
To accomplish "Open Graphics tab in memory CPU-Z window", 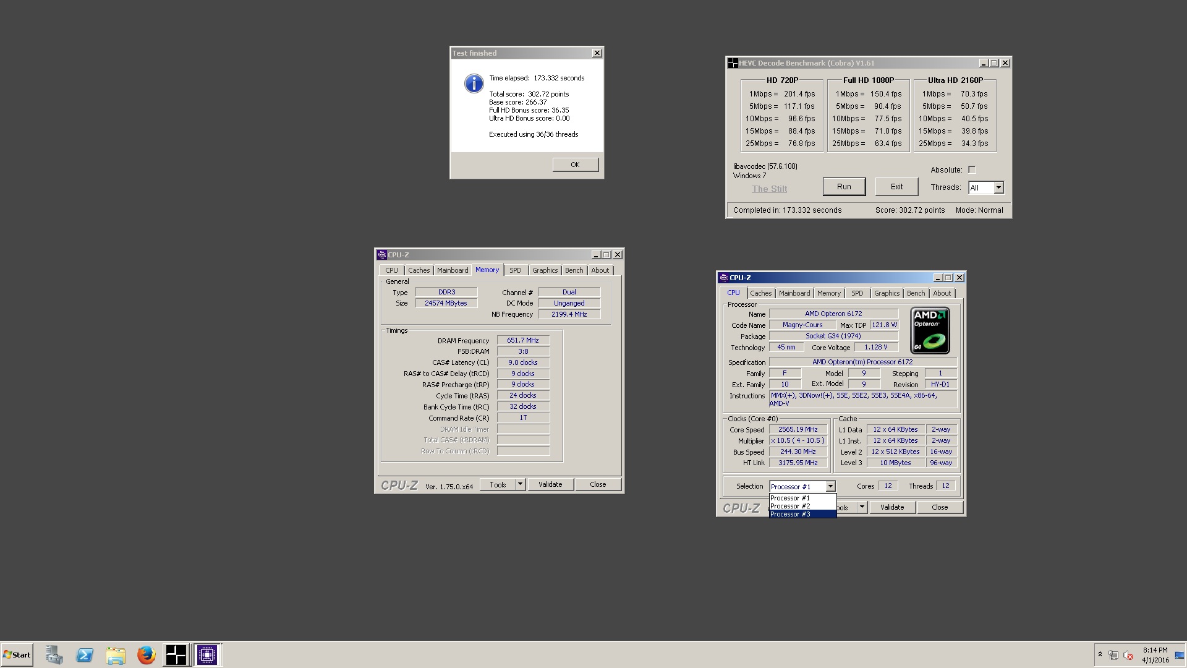I will tap(545, 270).
